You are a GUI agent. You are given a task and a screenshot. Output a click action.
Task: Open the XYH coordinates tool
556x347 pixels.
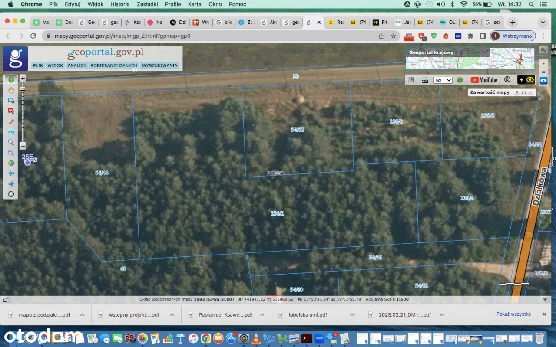pyautogui.click(x=11, y=131)
